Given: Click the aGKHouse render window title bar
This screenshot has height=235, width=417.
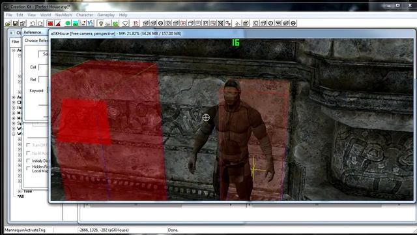Looking at the screenshot, I should (x=231, y=33).
